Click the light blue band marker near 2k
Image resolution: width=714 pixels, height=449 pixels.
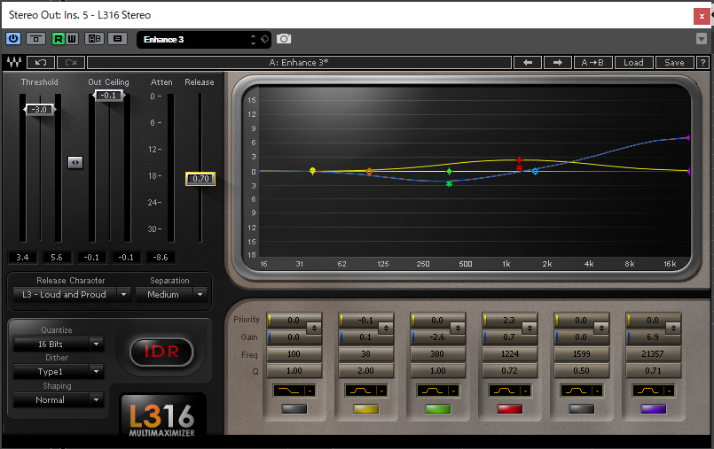535,171
